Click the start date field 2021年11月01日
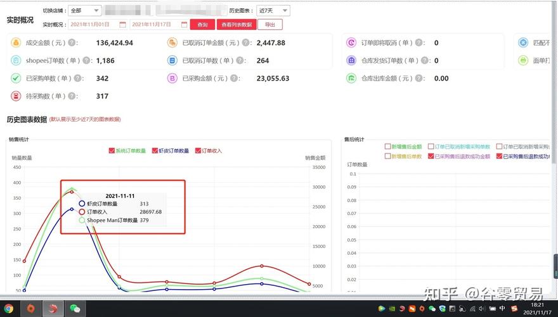Image resolution: width=558 pixels, height=317 pixels. click(x=98, y=25)
